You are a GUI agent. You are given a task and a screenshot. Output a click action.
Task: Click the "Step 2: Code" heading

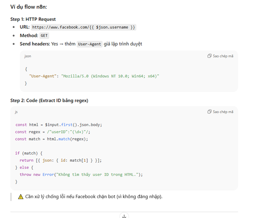pos(49,101)
